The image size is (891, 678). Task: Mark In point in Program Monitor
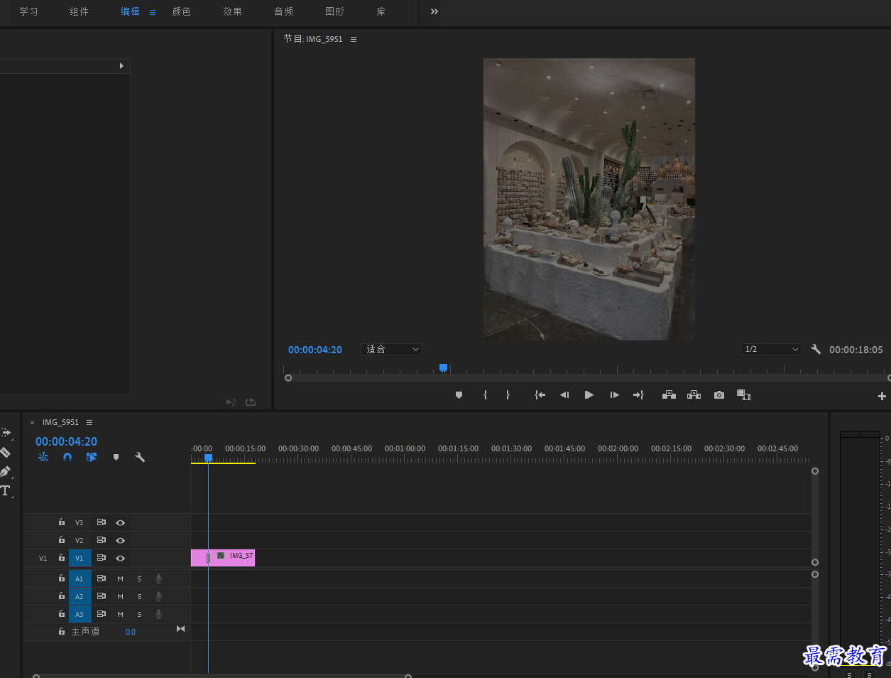pyautogui.click(x=486, y=395)
